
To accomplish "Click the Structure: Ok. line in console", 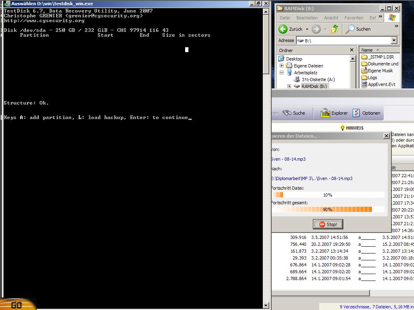I will pos(26,103).
